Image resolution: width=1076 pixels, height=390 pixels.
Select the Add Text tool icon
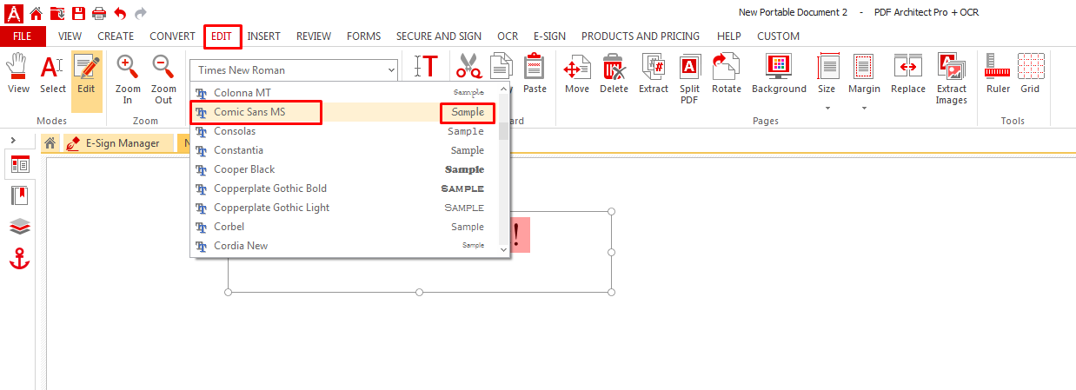[426, 68]
